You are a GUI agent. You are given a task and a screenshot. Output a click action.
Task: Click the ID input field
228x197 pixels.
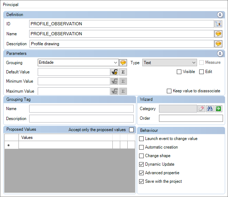(x=122, y=24)
